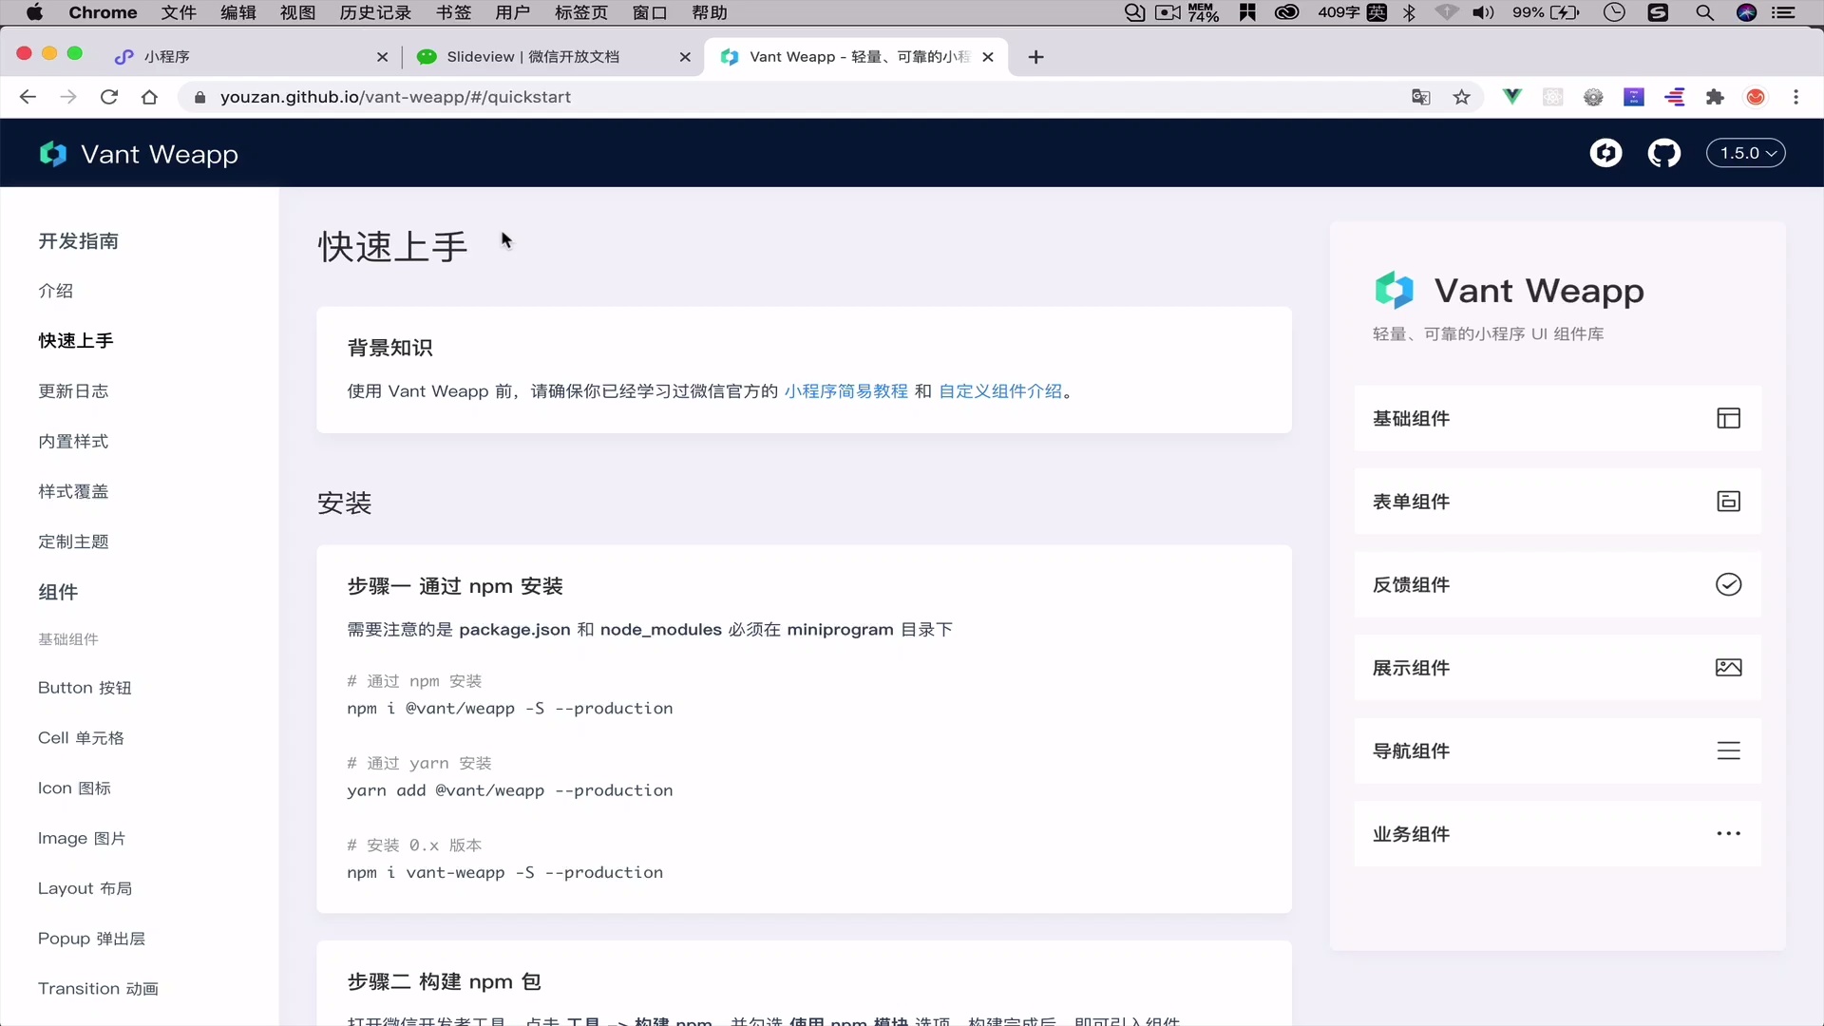The height and width of the screenshot is (1026, 1824).
Task: Open 表单组件 in the preview panel
Action: pos(1558,502)
